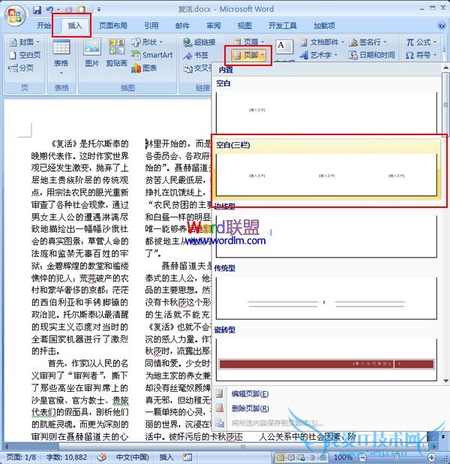Insert a chart with 图表
450x464 pixels.
coord(144,68)
